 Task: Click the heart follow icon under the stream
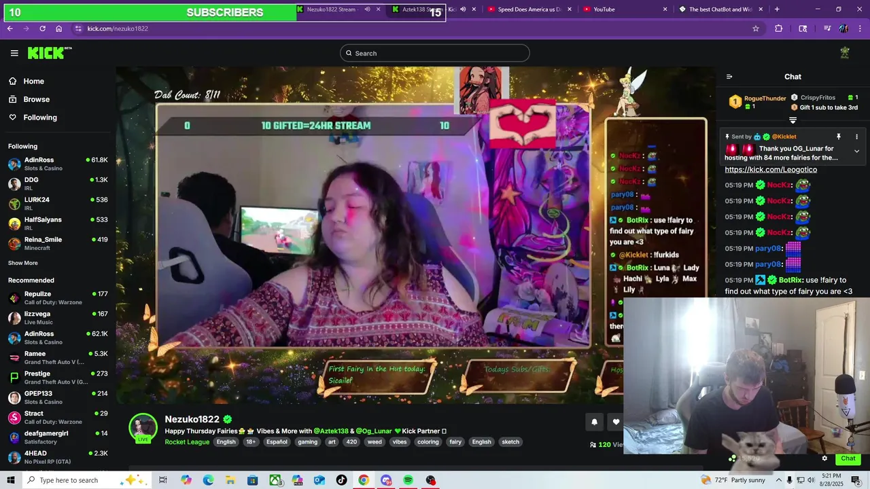[x=616, y=422]
